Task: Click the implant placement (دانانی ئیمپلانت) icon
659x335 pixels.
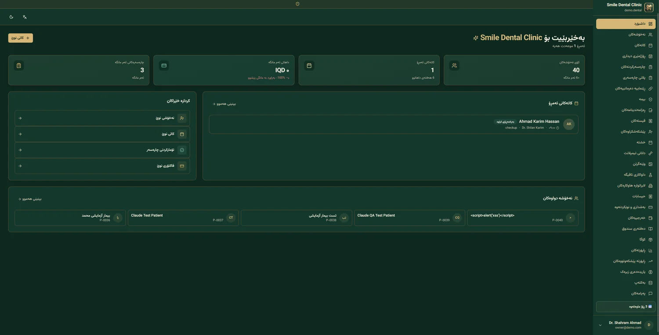Action: (x=651, y=153)
